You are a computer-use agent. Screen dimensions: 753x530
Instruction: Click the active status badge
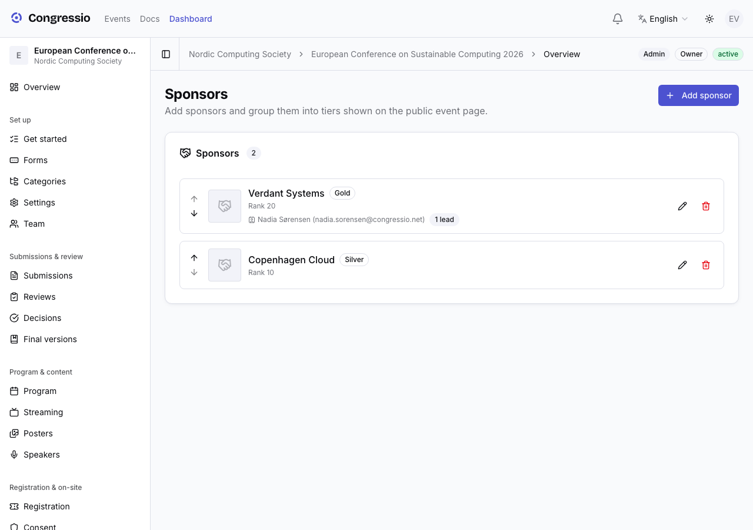pyautogui.click(x=728, y=54)
